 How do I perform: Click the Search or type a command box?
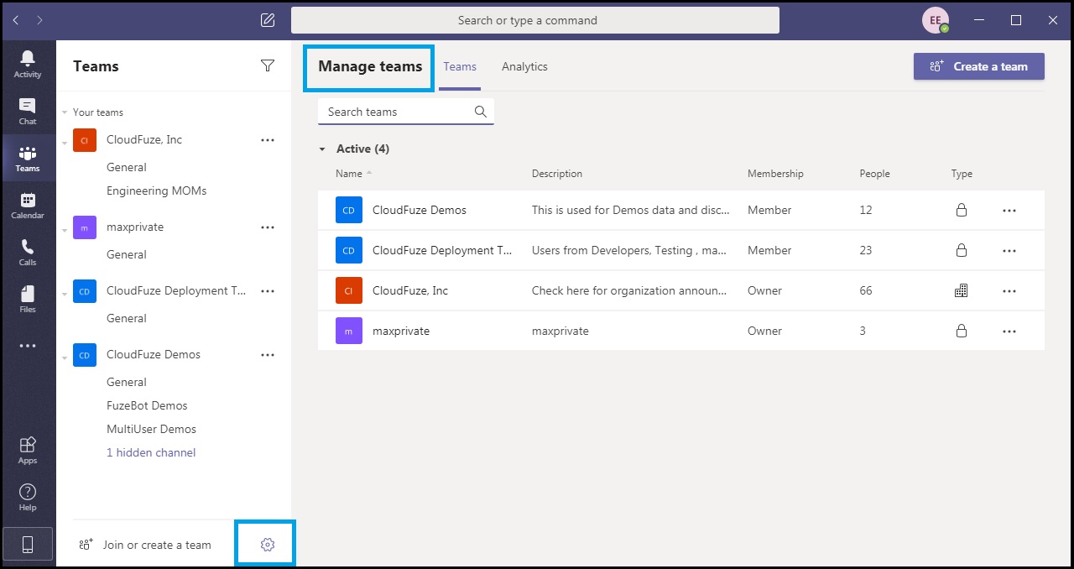coord(535,20)
